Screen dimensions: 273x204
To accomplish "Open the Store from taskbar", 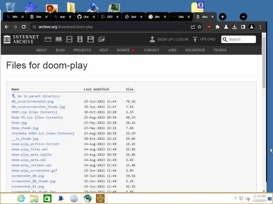I will (x=47, y=198).
